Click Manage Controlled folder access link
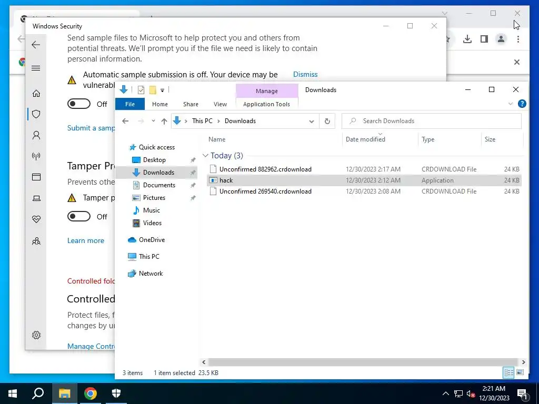This screenshot has width=539, height=404. pos(91,346)
